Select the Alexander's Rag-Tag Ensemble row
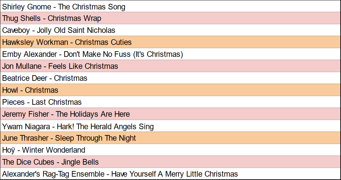The image size is (341, 180). [x=120, y=174]
